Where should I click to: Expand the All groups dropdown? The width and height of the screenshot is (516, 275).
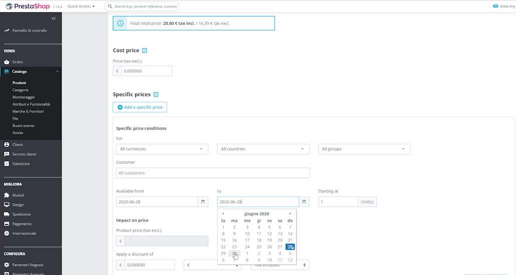point(364,149)
